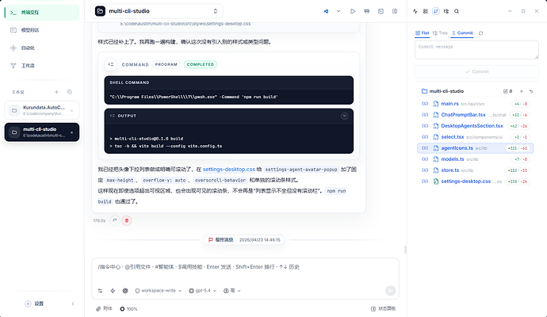547x317 pixels.
Task: Click the copy icon beside 工作区 header
Action: pos(70,92)
